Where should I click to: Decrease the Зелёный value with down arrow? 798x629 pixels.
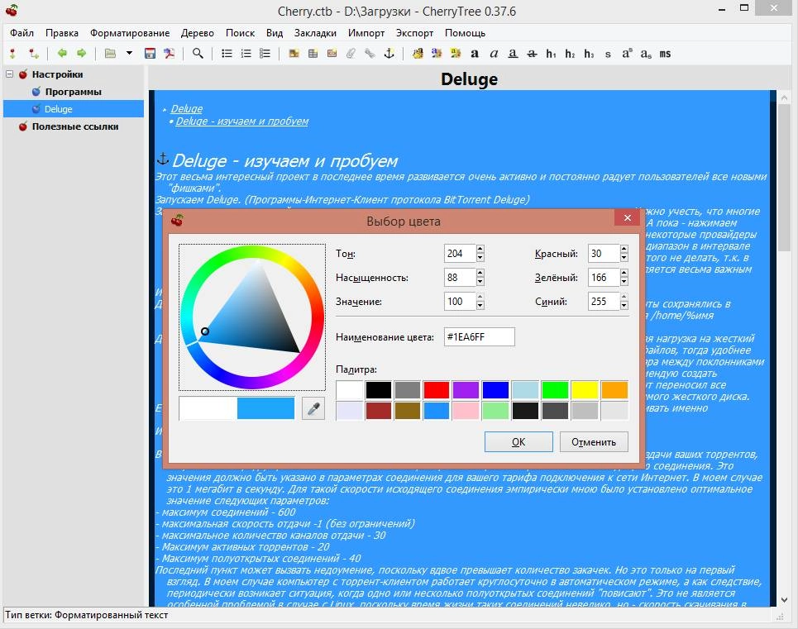(x=624, y=282)
